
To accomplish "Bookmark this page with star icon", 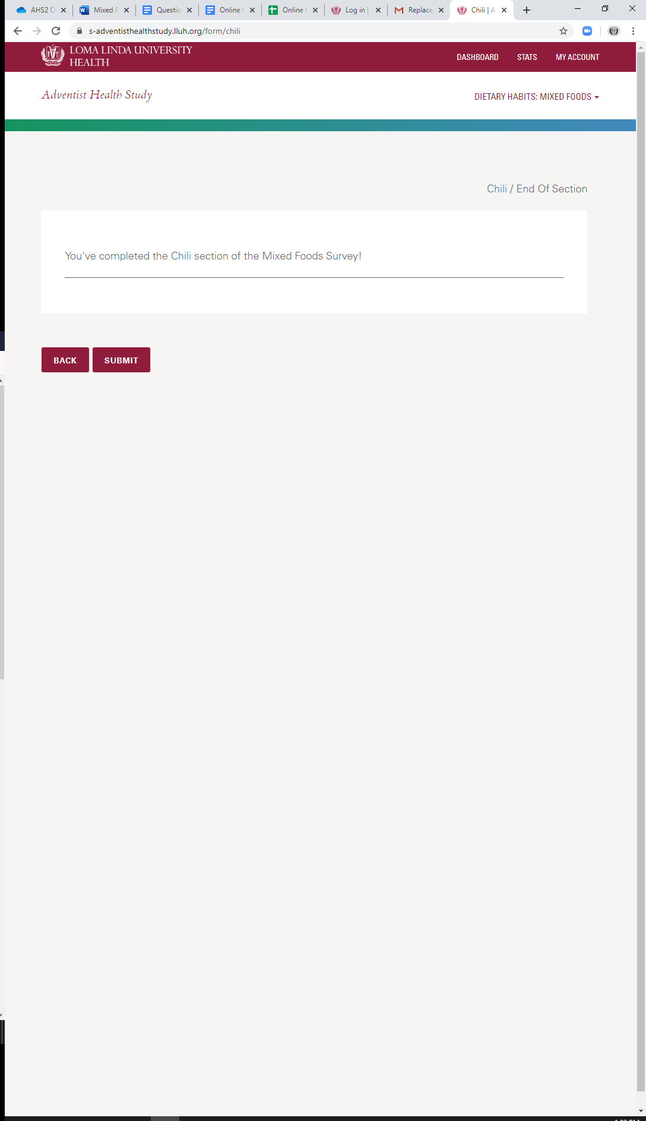I will point(563,31).
